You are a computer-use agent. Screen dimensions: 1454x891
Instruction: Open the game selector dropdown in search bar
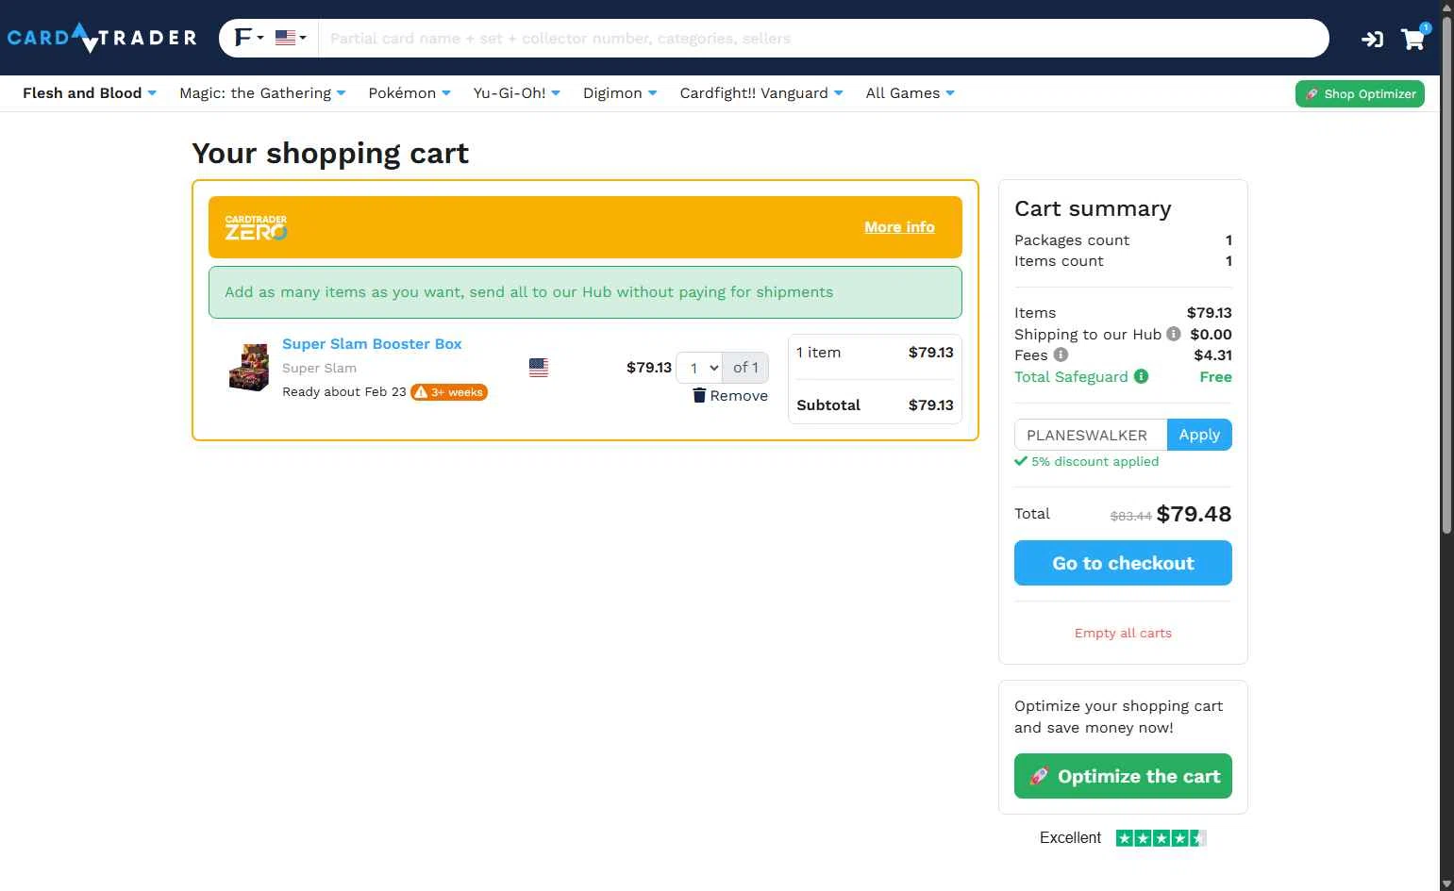249,38
